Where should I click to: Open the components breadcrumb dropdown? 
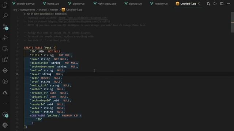tap(28, 10)
